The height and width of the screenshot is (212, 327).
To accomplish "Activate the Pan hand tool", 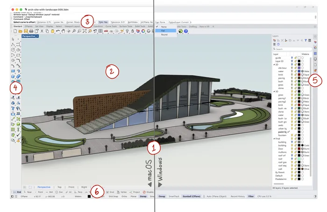I will point(63,31).
